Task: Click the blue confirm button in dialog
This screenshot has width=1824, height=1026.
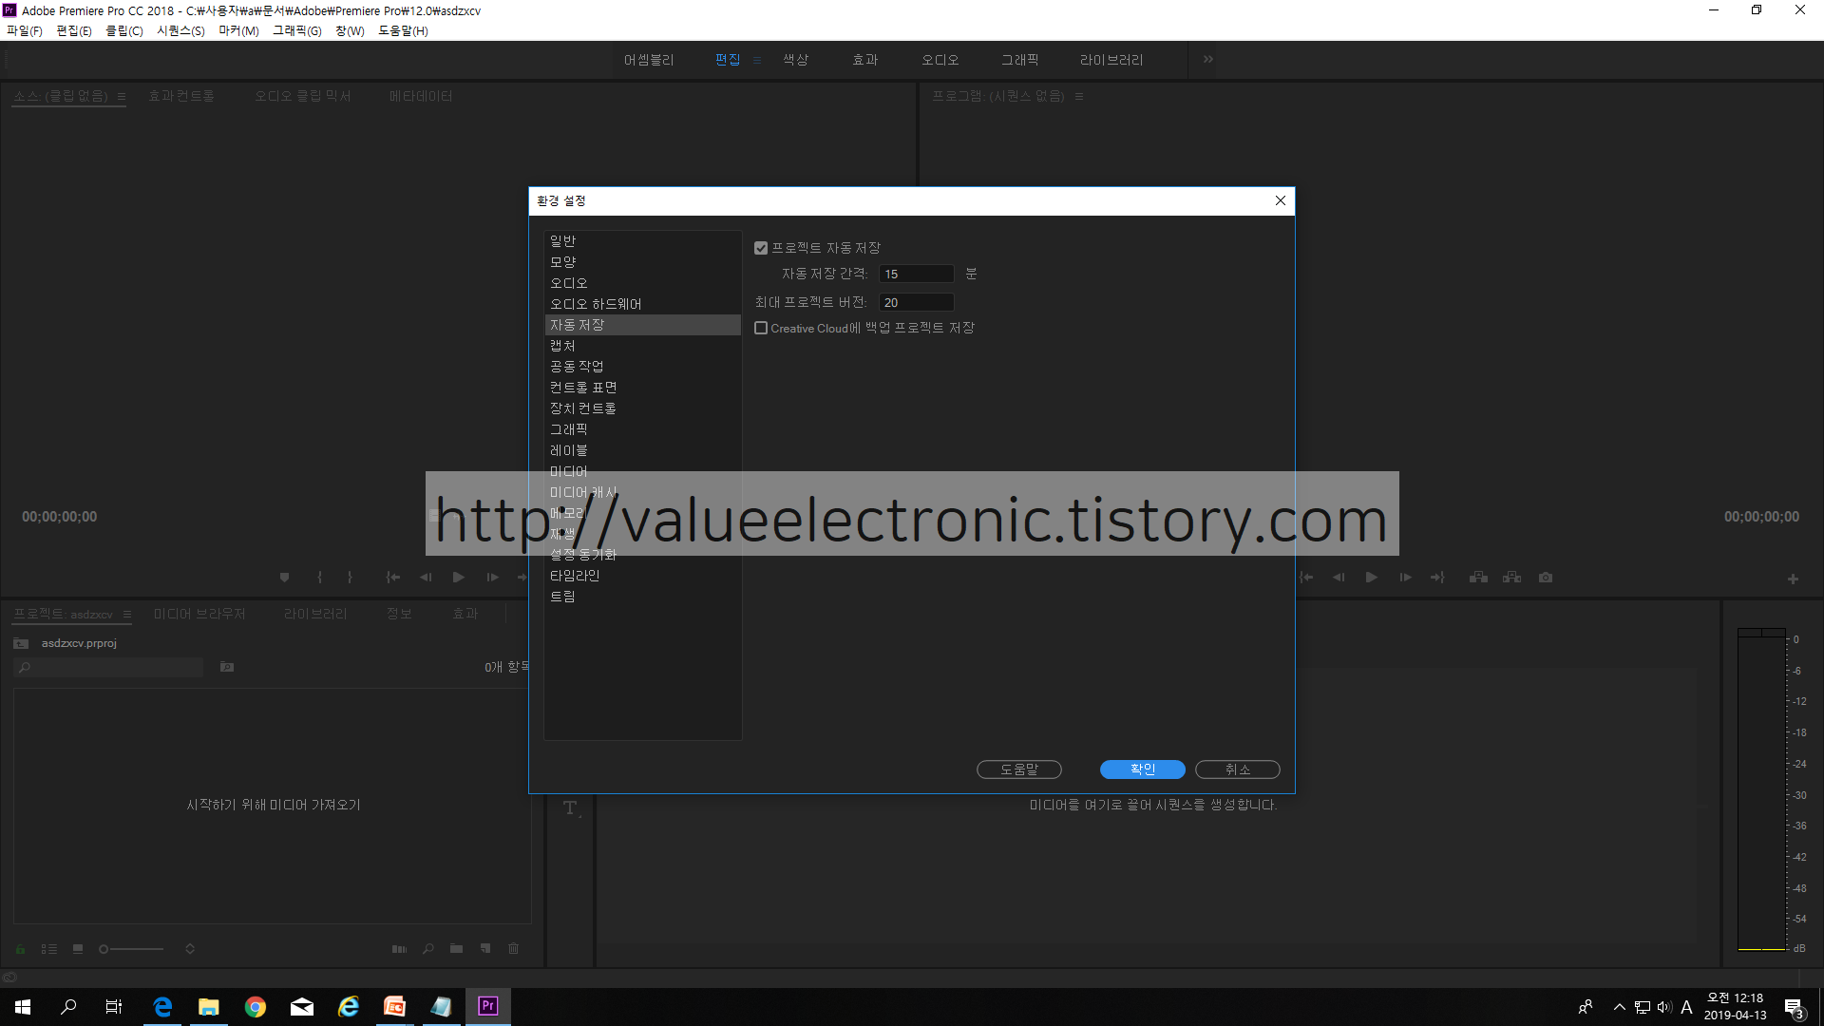Action: 1142,769
